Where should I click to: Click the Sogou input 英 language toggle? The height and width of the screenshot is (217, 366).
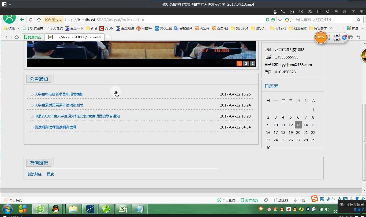click(x=322, y=199)
